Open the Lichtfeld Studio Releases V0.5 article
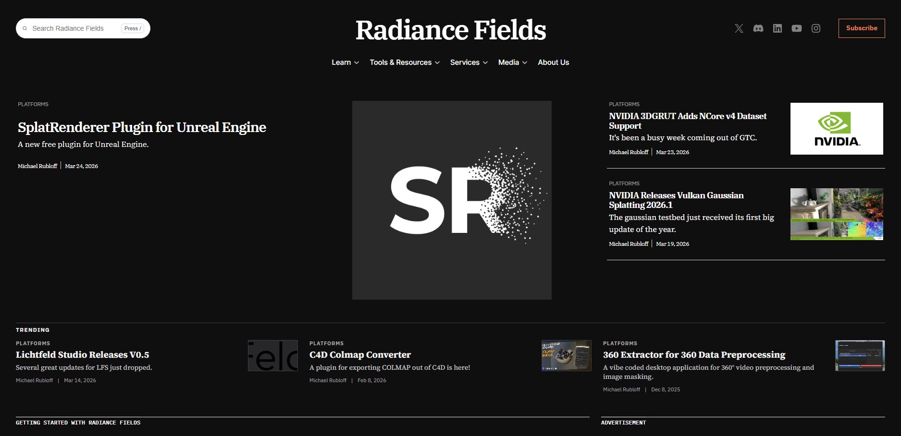 (82, 355)
